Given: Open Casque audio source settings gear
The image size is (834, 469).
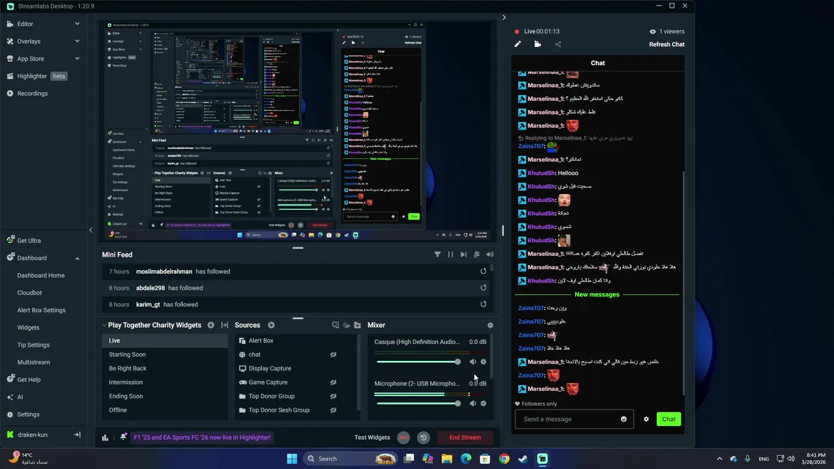Looking at the screenshot, I should 483,362.
